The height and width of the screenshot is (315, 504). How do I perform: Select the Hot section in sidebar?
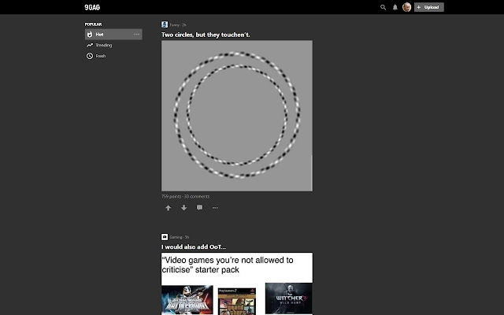coord(113,34)
